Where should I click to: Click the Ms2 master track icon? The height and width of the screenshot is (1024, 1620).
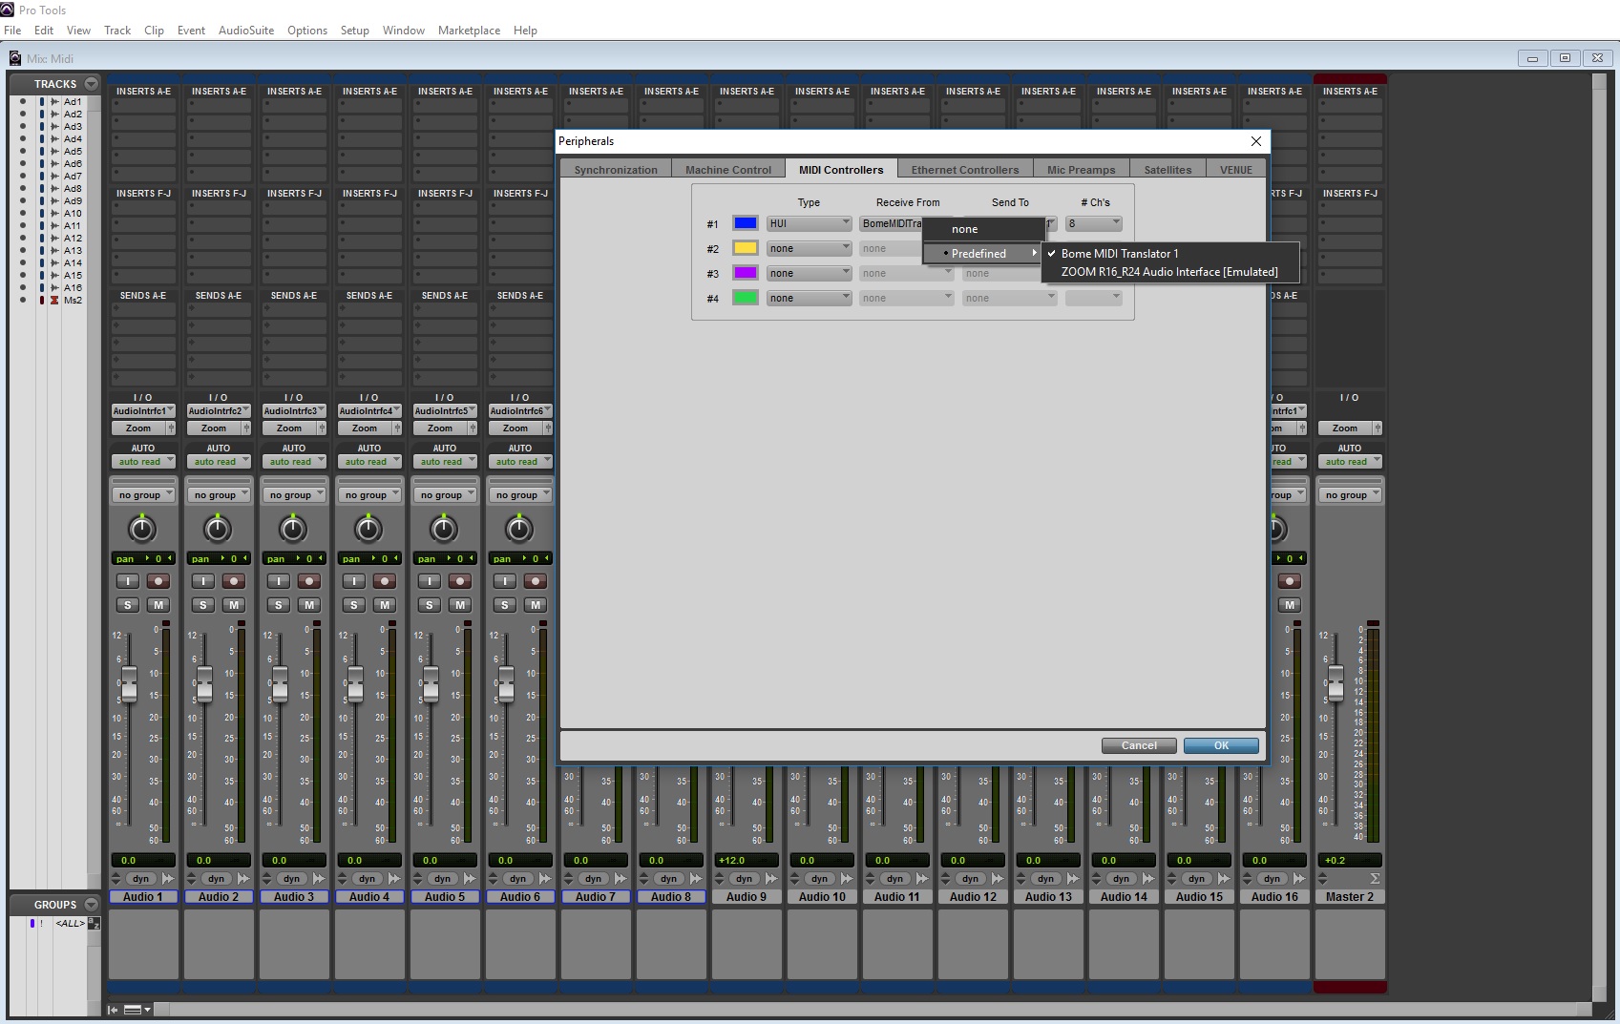point(54,301)
